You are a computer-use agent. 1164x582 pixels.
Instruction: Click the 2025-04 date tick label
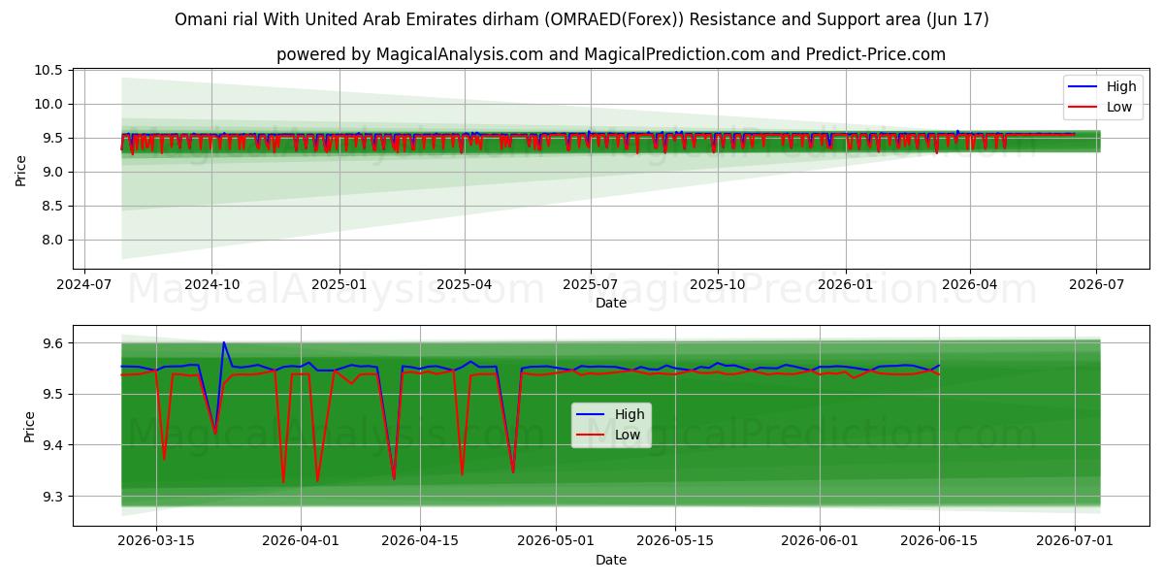point(465,283)
